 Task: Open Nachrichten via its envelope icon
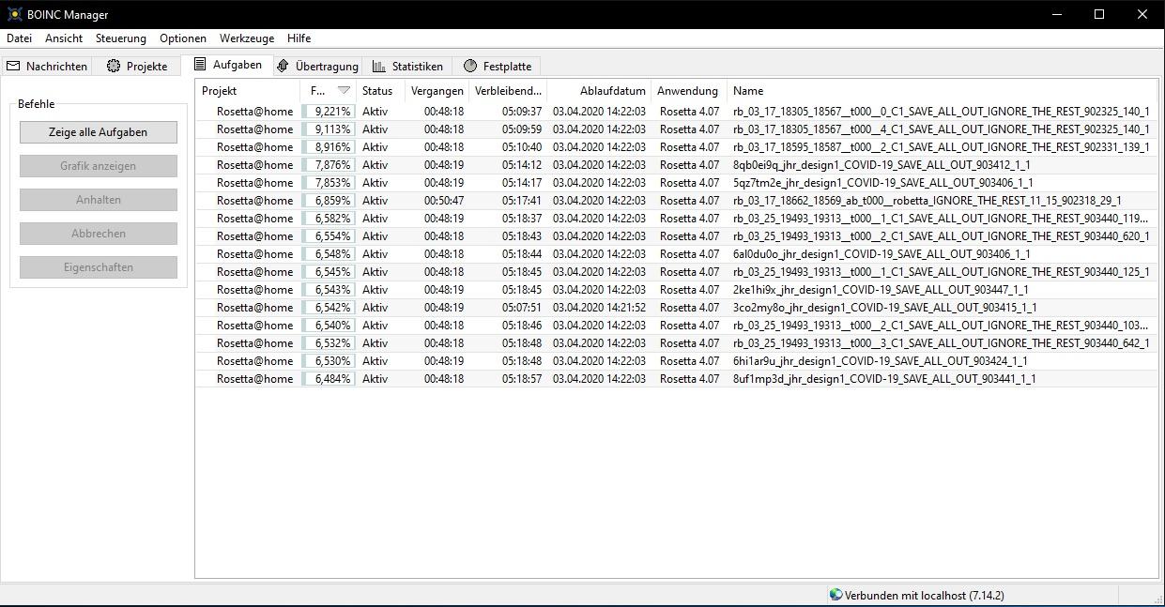[x=13, y=66]
